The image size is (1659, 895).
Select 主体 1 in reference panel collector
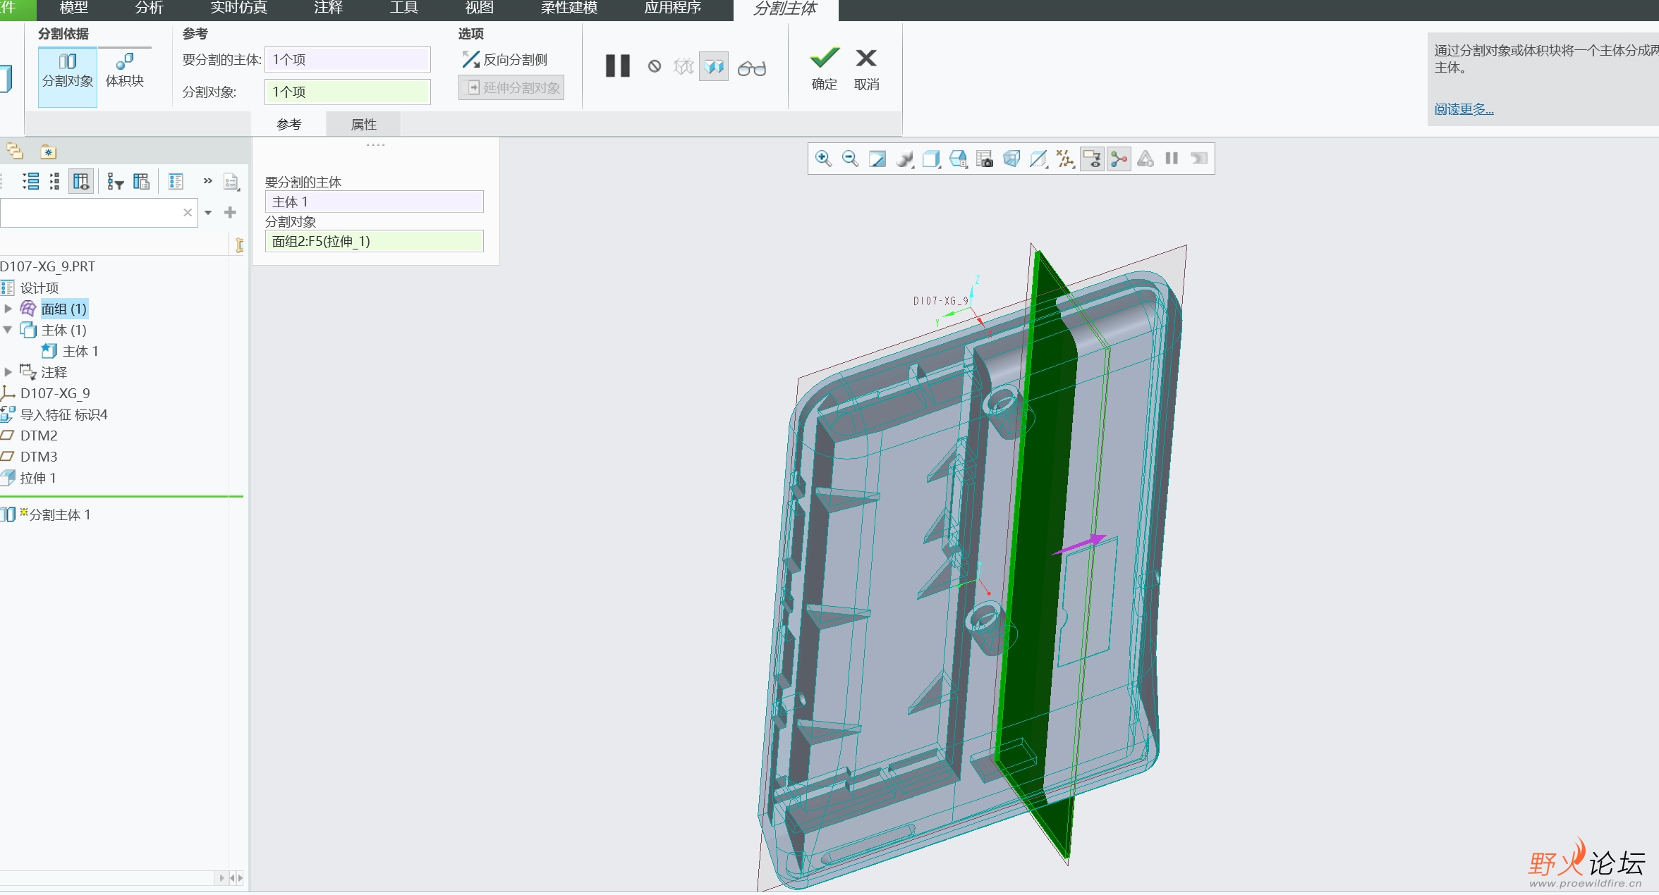(x=375, y=202)
